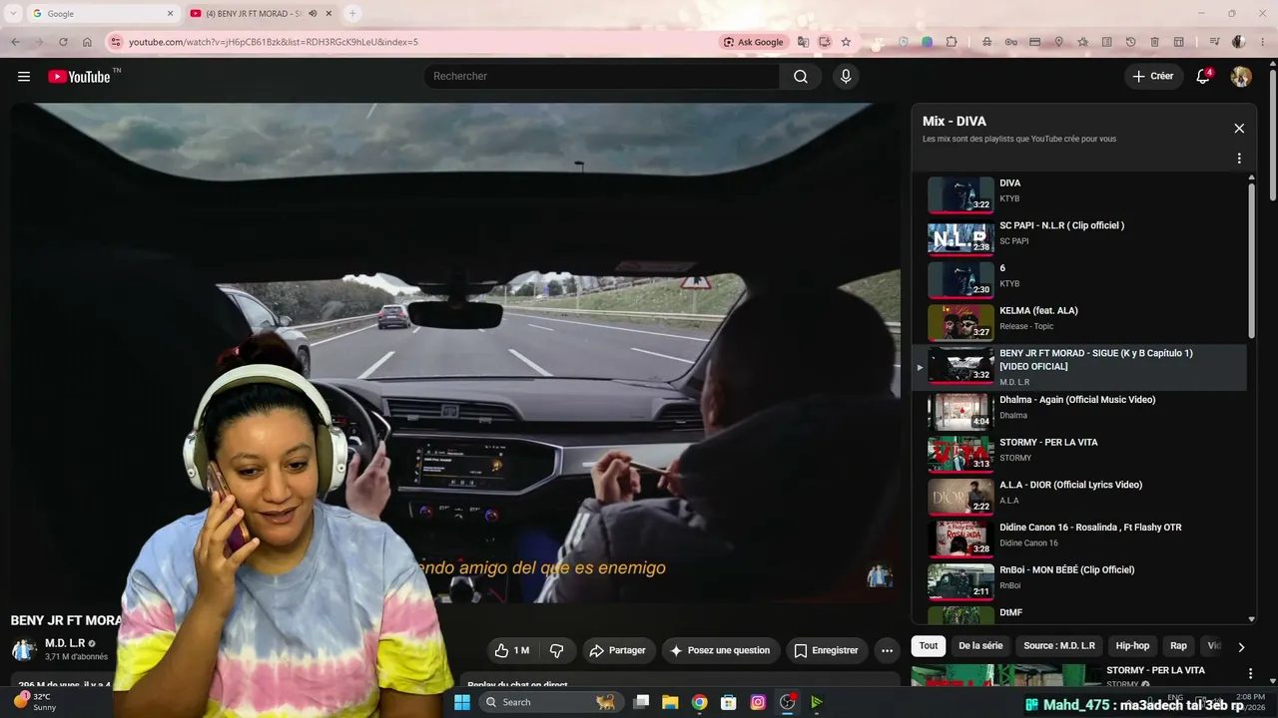
Task: Open the Windows Start menu
Action: (x=462, y=702)
